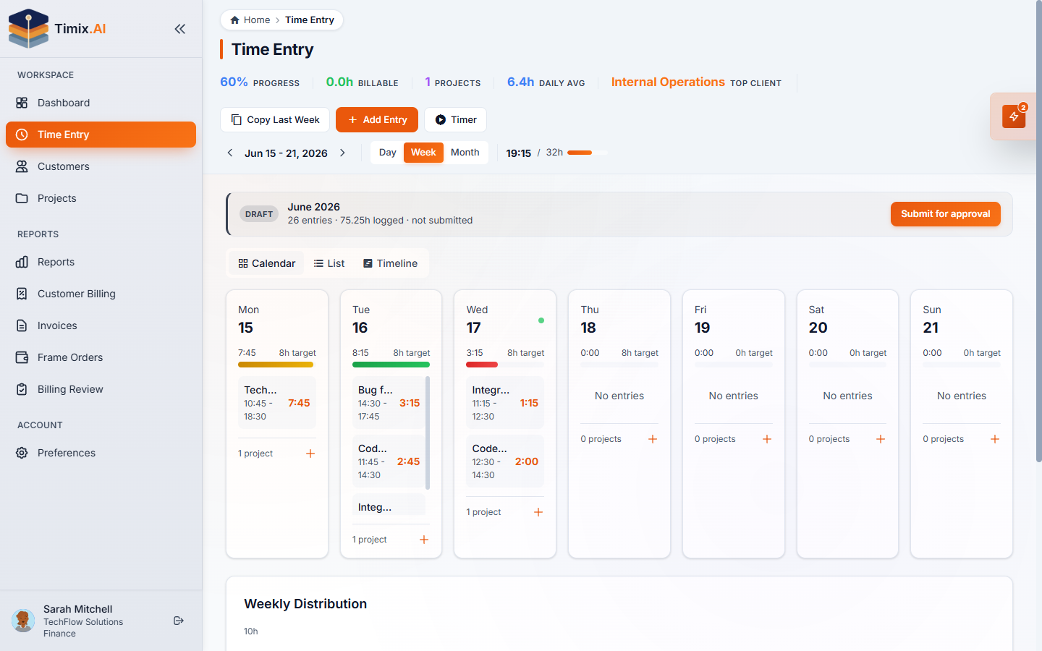Click Monday's yellow progress bar
The width and height of the screenshot is (1042, 651).
tap(276, 365)
